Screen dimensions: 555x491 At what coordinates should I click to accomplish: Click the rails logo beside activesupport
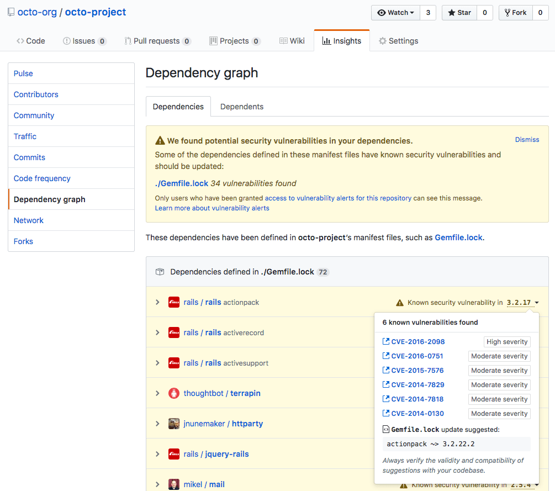(174, 363)
